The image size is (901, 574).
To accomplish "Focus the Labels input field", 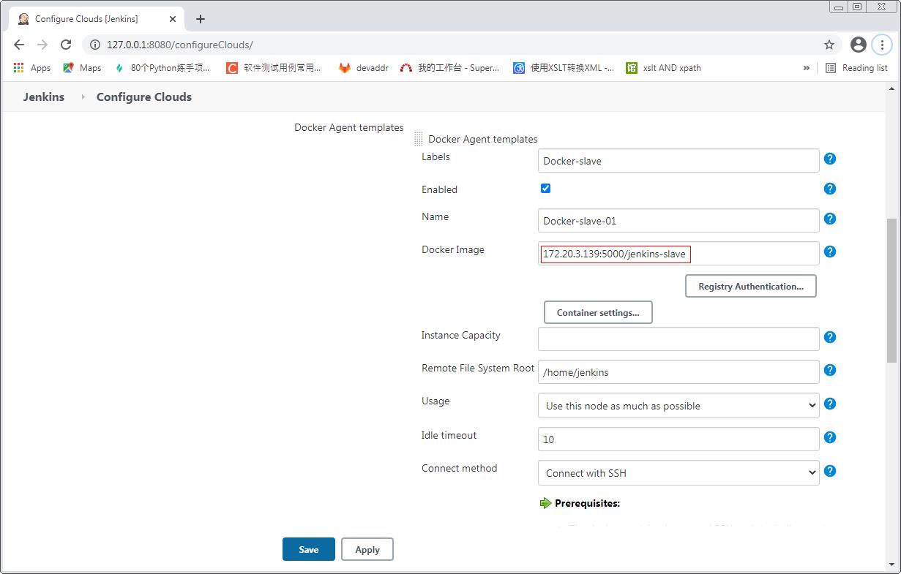I will (x=678, y=161).
